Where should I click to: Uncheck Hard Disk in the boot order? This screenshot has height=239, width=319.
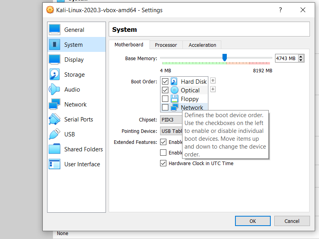[x=165, y=81]
